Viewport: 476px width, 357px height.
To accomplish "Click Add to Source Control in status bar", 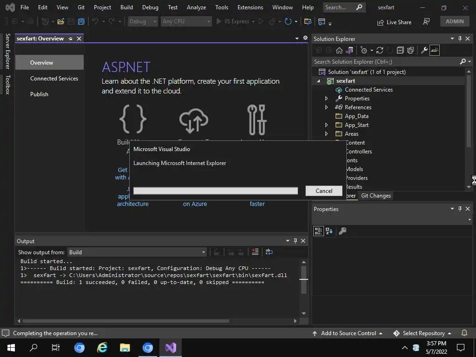I will (x=348, y=333).
